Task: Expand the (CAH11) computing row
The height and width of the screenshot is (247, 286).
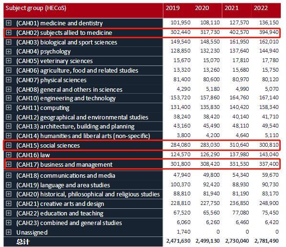Action: (9, 107)
